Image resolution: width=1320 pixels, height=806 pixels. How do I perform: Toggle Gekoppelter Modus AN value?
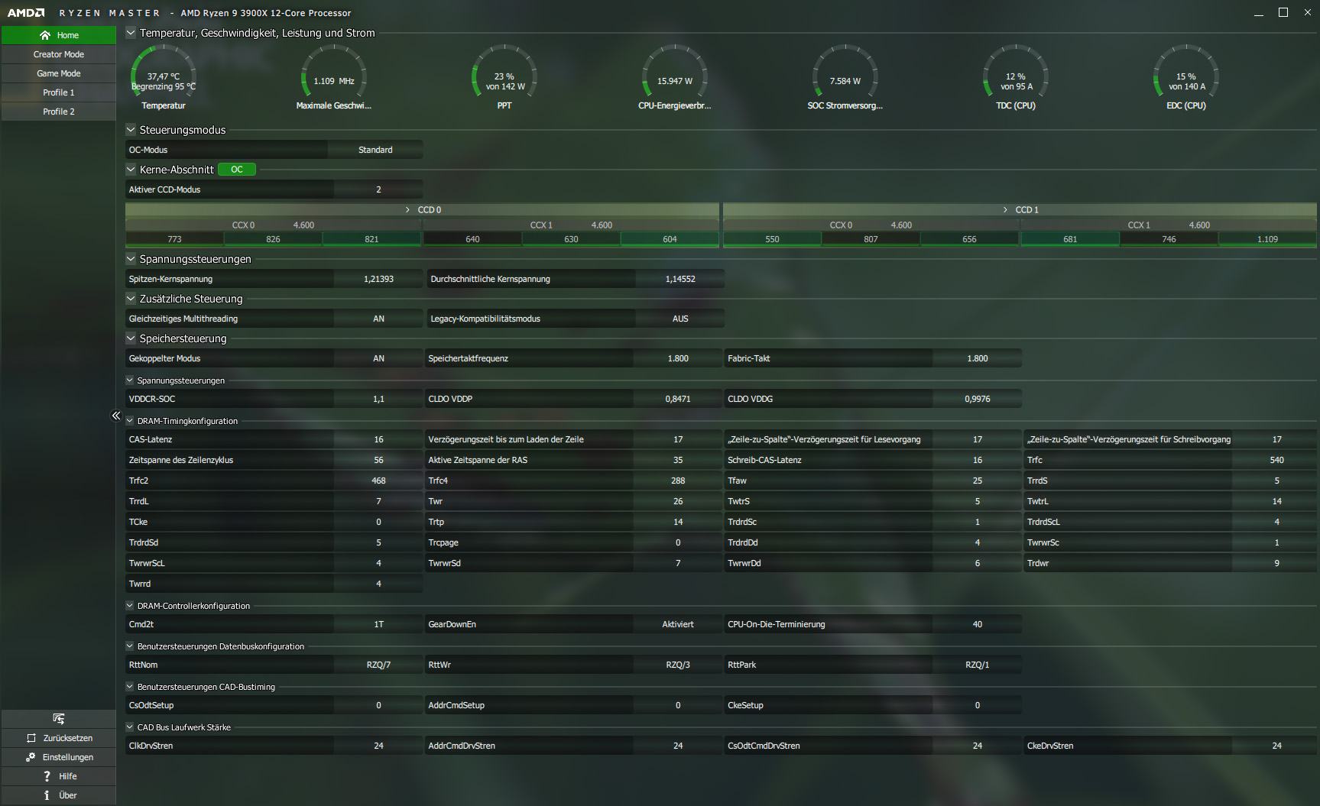pyautogui.click(x=378, y=358)
